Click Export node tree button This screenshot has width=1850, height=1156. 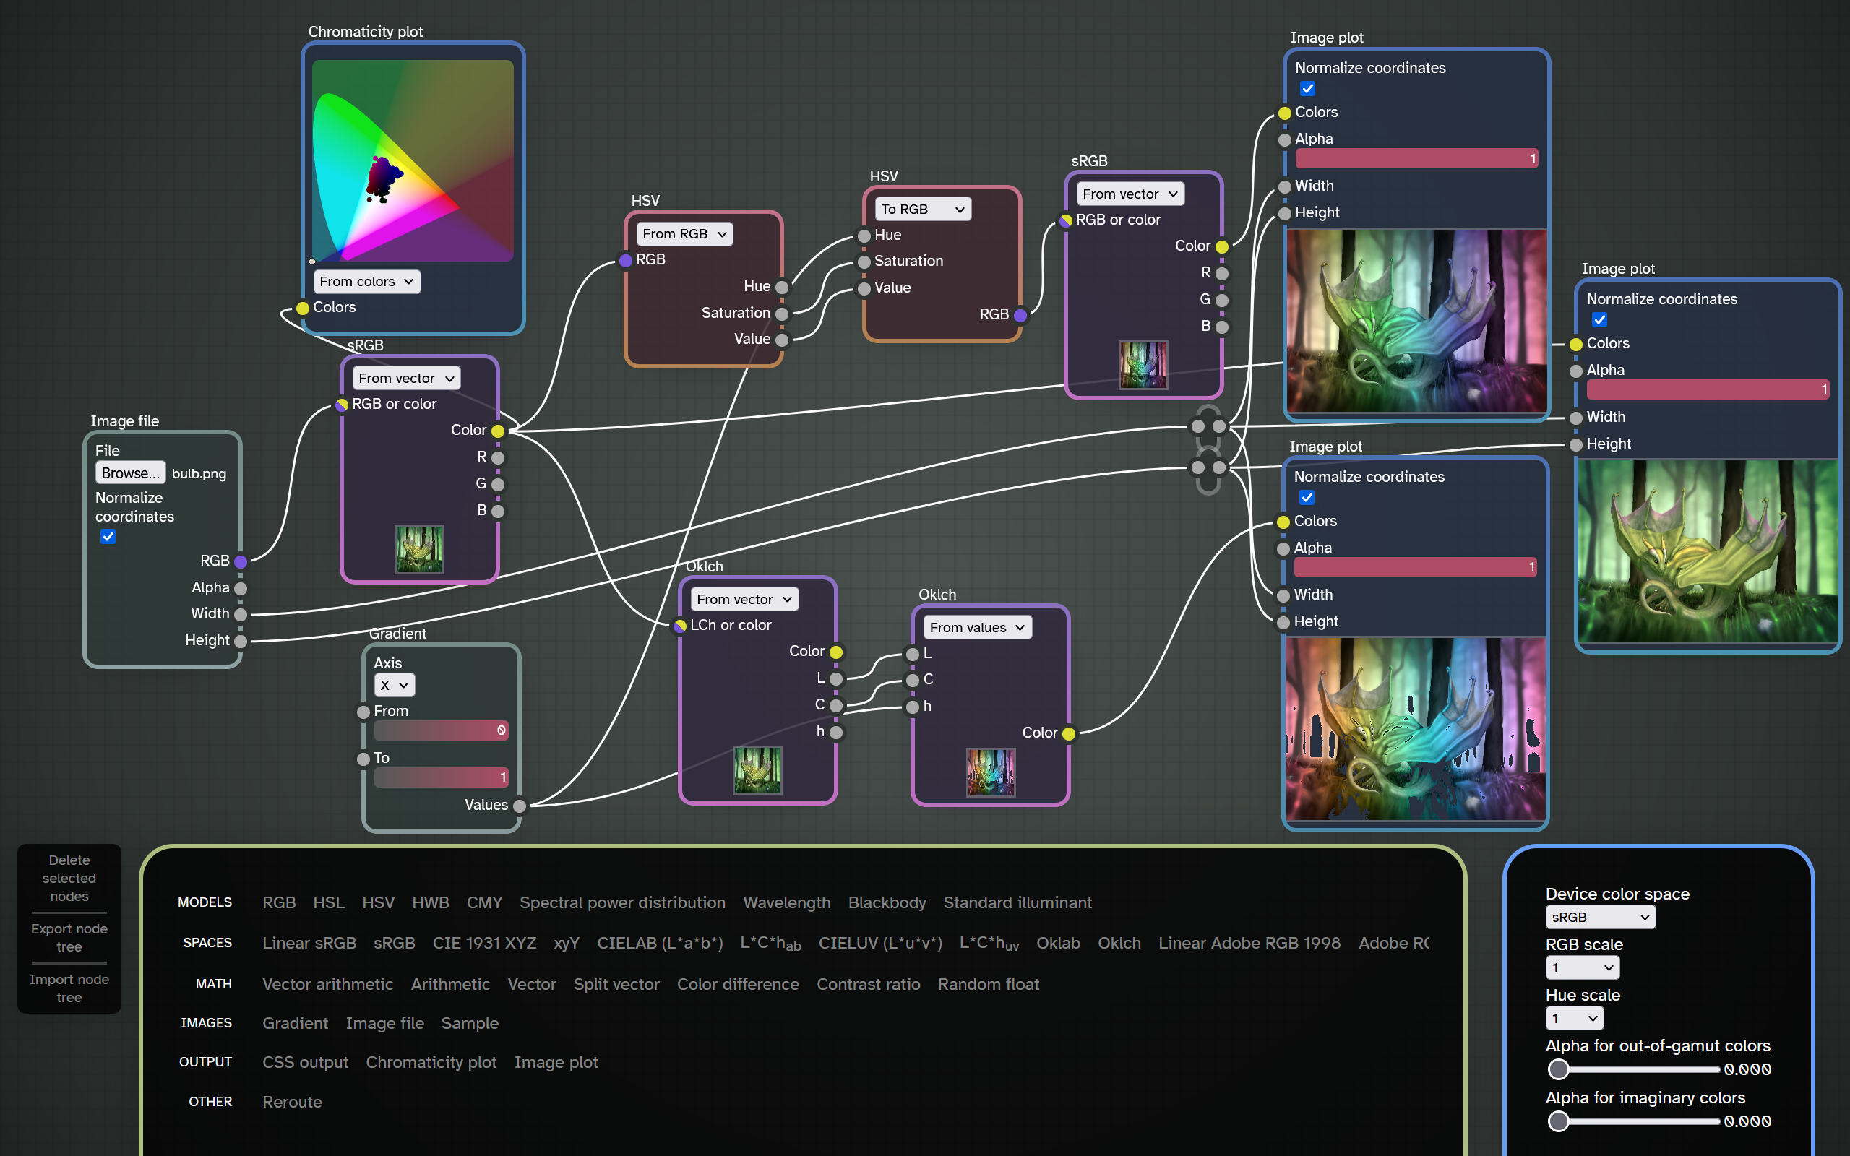pos(69,938)
